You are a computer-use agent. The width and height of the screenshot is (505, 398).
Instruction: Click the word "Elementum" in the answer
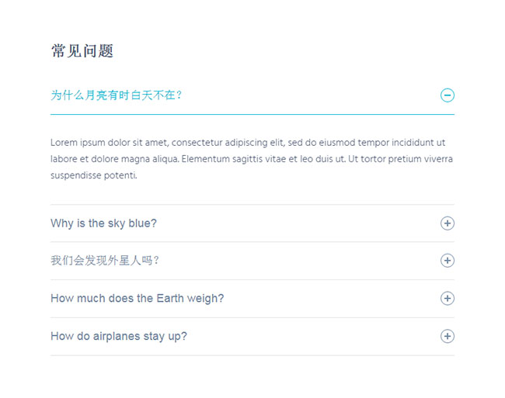[x=207, y=159]
